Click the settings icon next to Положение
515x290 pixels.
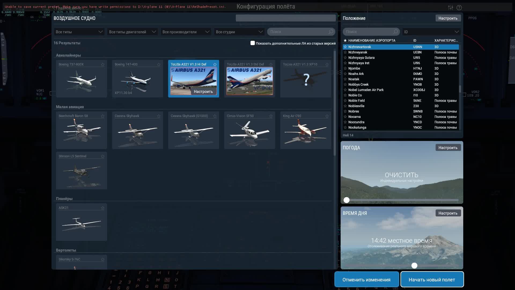click(448, 18)
